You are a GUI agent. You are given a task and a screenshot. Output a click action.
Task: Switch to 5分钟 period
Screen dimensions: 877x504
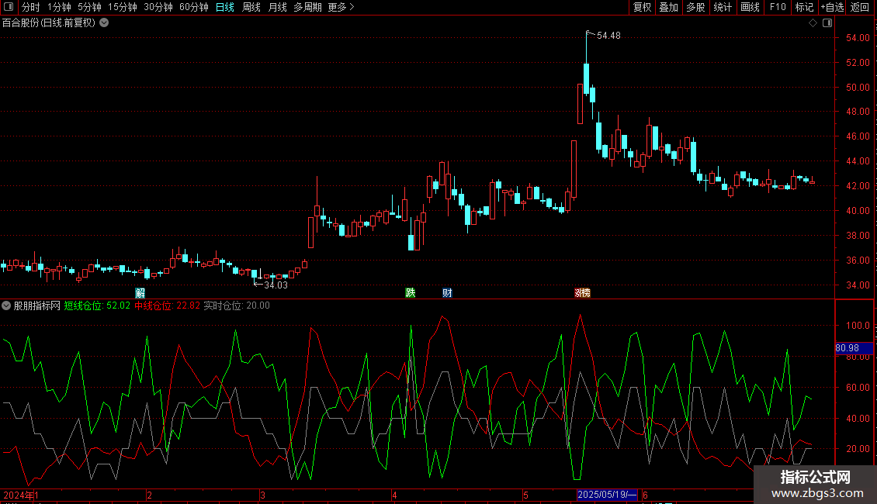click(x=89, y=7)
